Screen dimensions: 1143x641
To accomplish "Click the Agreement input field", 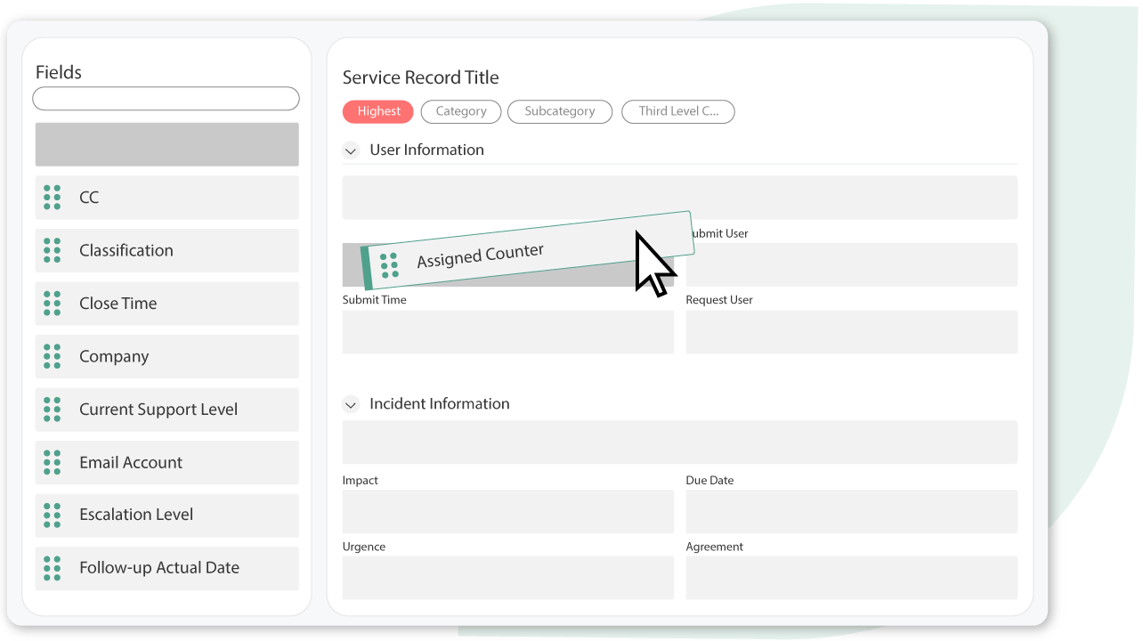I will (x=851, y=578).
